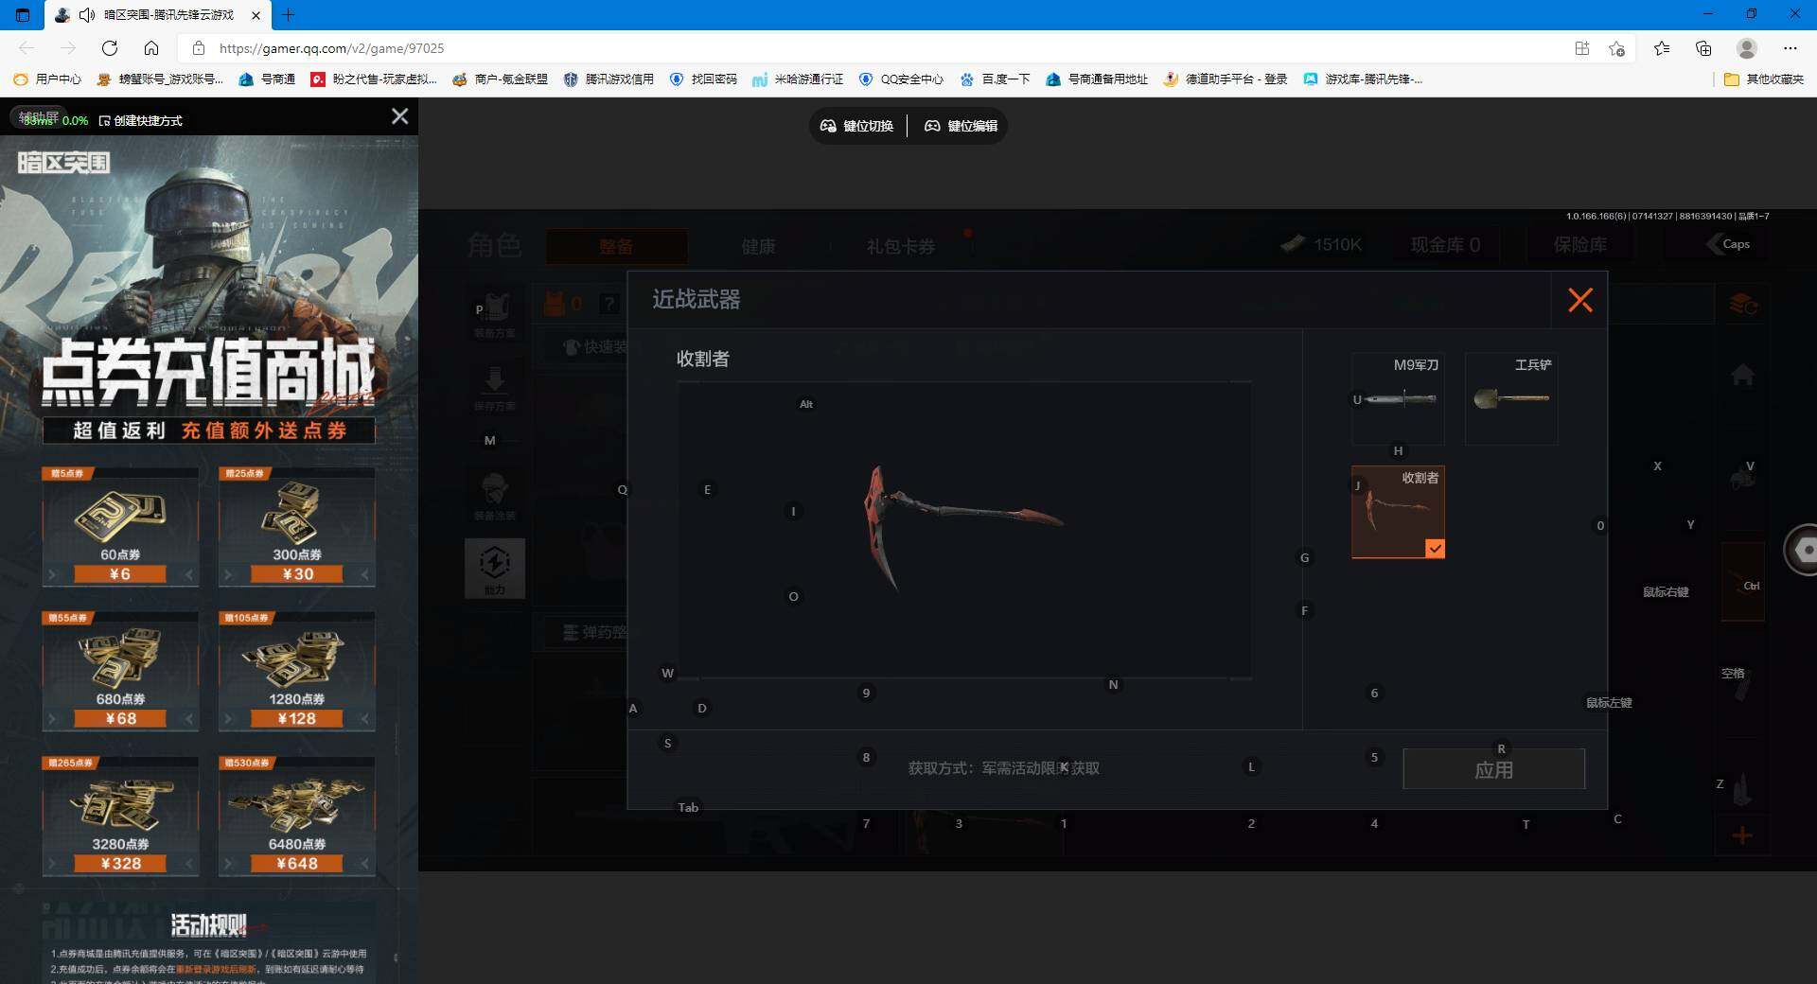Open the 号商通备用地址 bookmark
Screen dimensions: 1817x984
(1097, 79)
